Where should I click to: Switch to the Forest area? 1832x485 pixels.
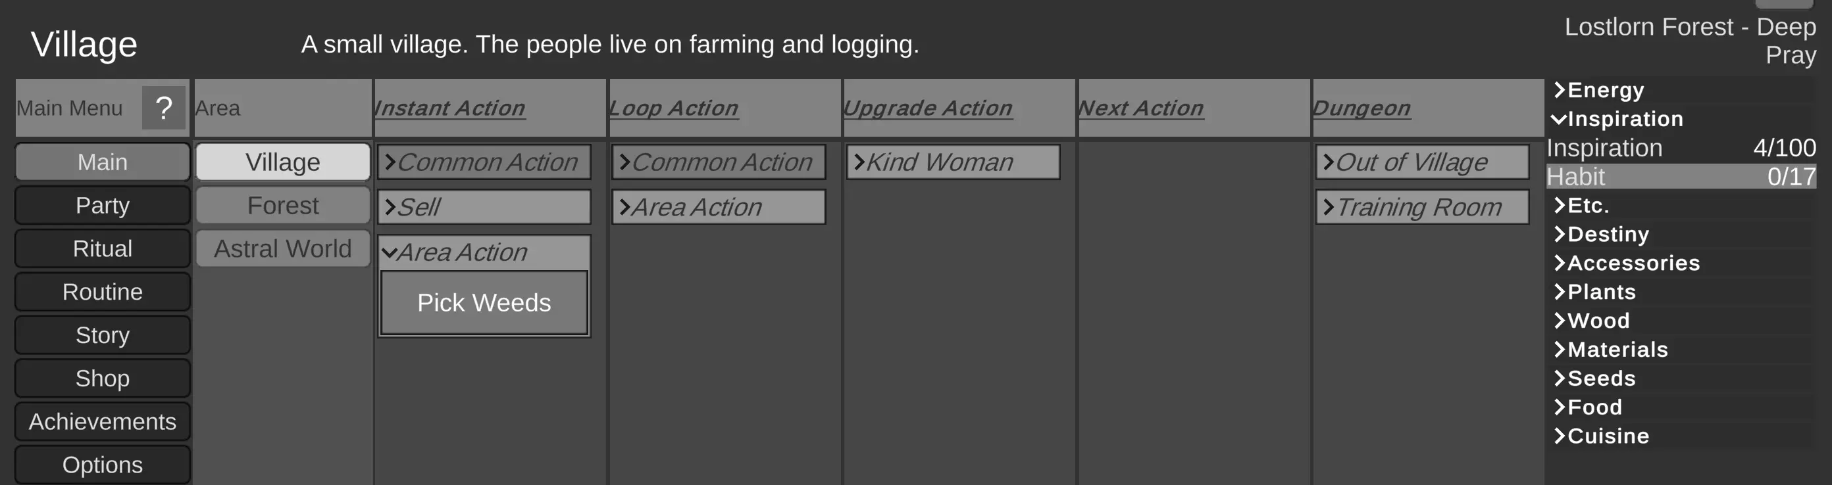282,205
